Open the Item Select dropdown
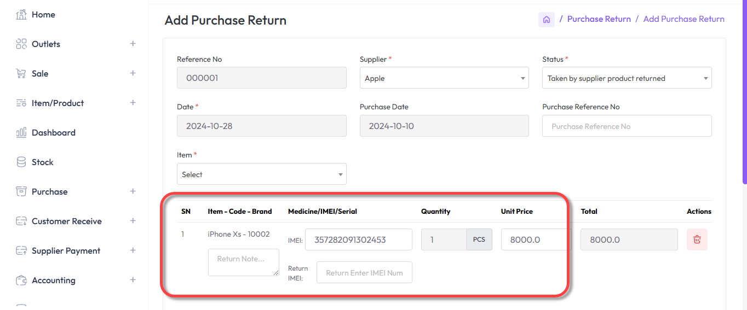 pos(261,174)
